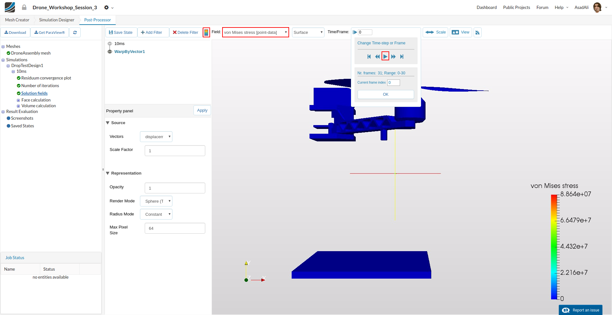Click DroneAssembly mesh green check icon
Screen dimensions: 612x315
click(9, 53)
